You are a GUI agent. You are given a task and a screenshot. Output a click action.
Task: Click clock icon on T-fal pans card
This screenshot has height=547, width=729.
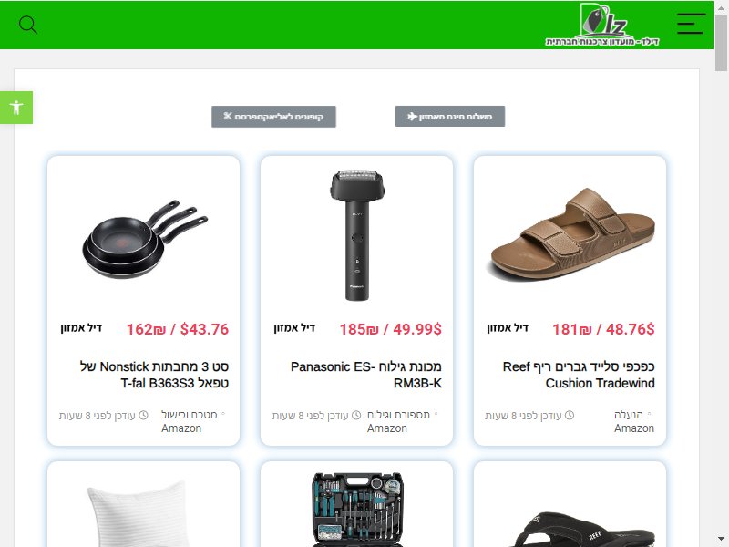[143, 415]
